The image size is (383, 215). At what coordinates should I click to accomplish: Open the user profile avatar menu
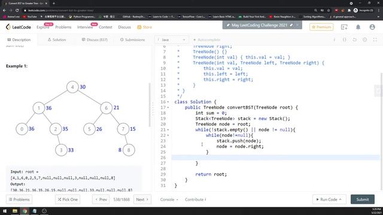click(372, 27)
